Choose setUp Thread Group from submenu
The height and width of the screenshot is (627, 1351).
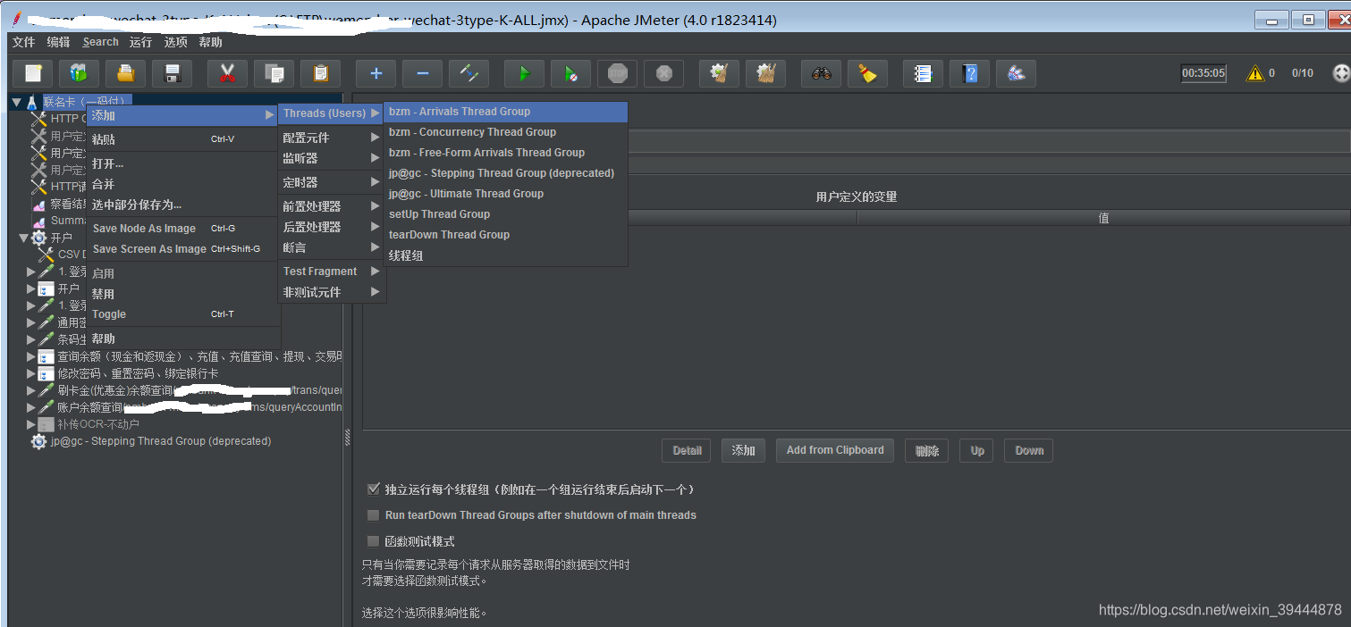[x=506, y=214]
